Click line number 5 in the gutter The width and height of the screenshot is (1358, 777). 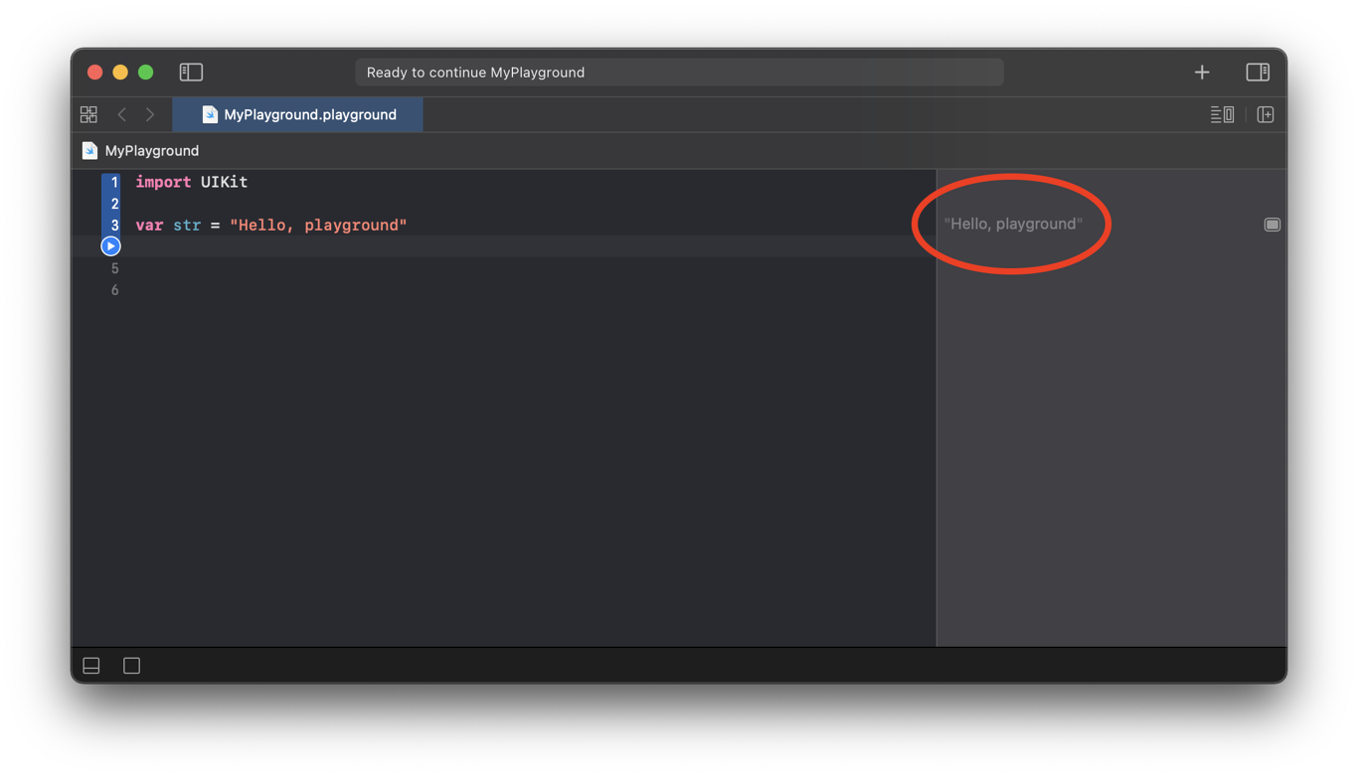[x=114, y=269]
